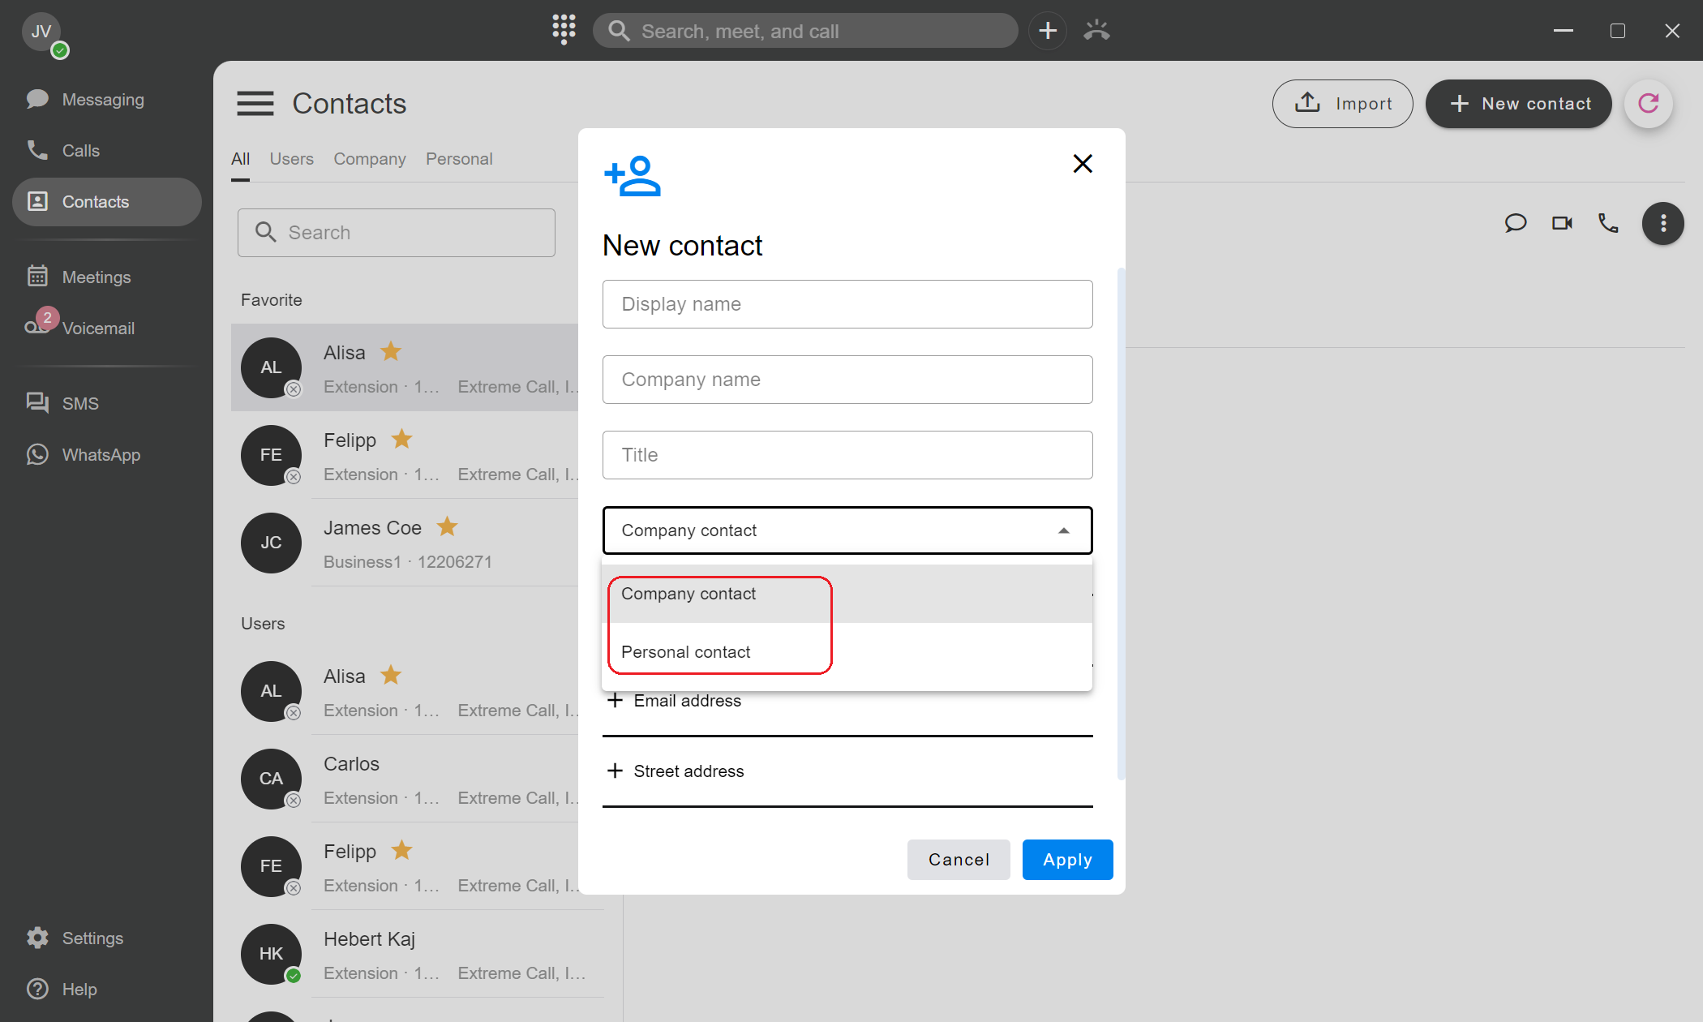
Task: Click the phone call icon
Action: tap(1608, 223)
